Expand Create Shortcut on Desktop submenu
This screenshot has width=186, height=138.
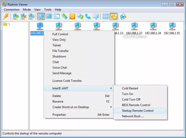pos(79,107)
